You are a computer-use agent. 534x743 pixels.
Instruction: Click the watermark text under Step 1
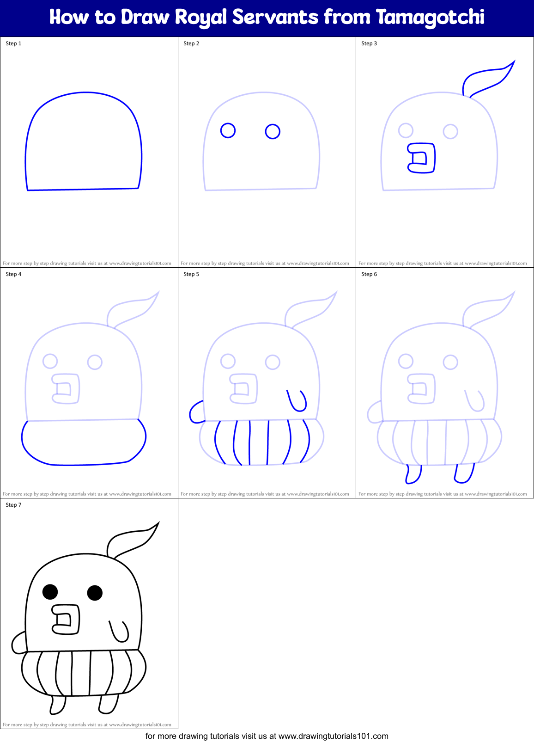(87, 263)
